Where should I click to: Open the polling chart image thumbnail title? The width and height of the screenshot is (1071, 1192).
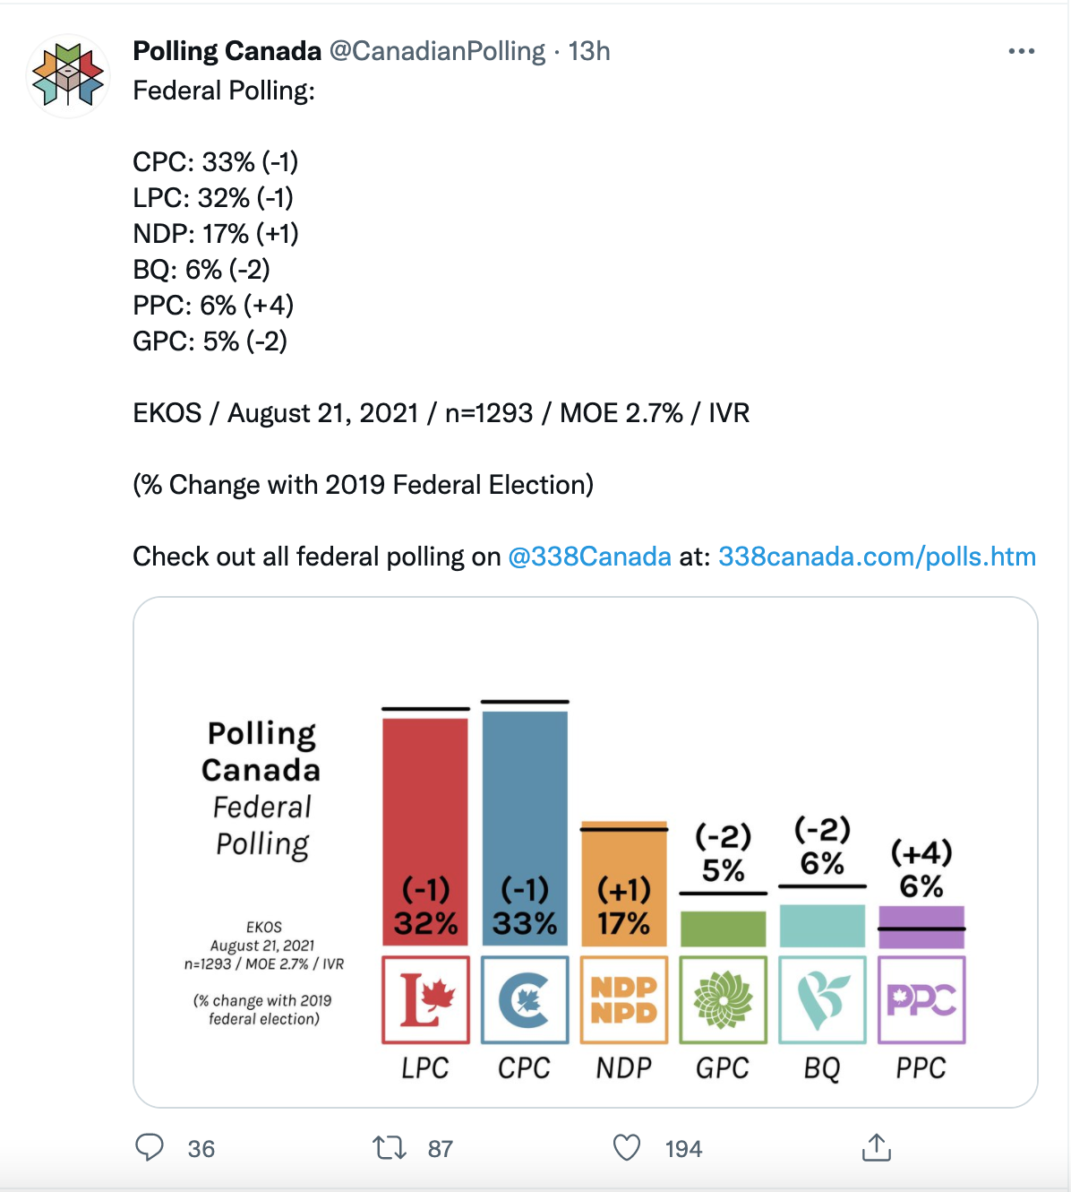click(261, 789)
